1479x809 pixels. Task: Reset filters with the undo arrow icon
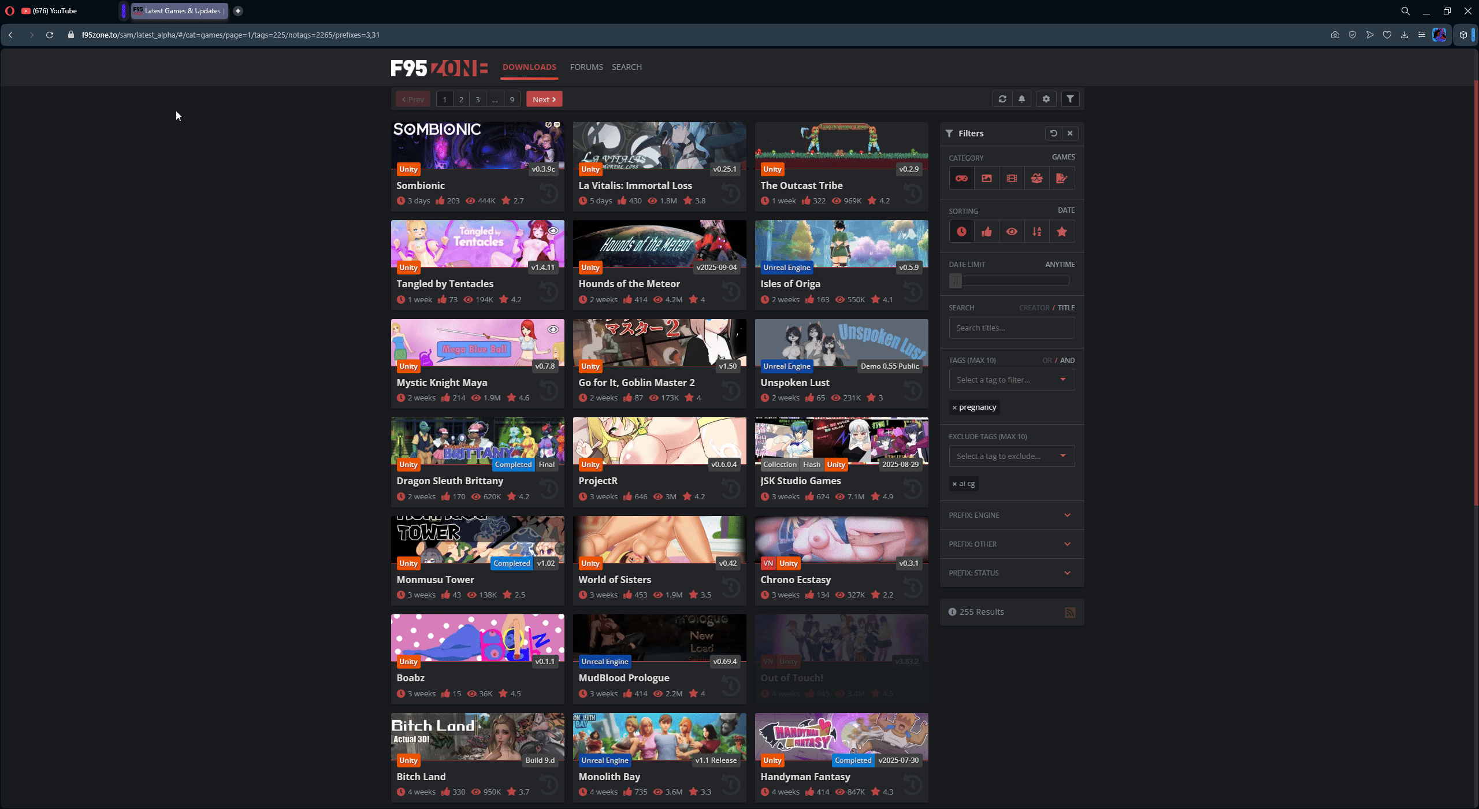pos(1053,133)
